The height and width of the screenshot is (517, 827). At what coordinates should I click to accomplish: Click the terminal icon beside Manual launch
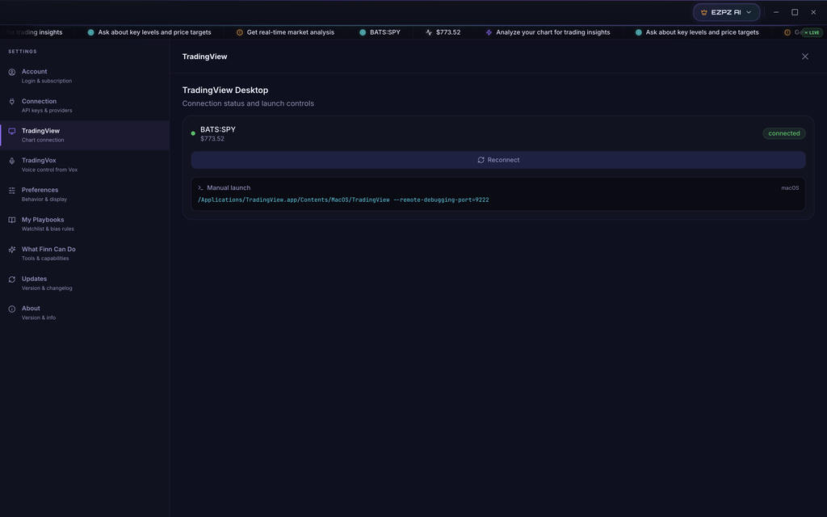pos(200,187)
